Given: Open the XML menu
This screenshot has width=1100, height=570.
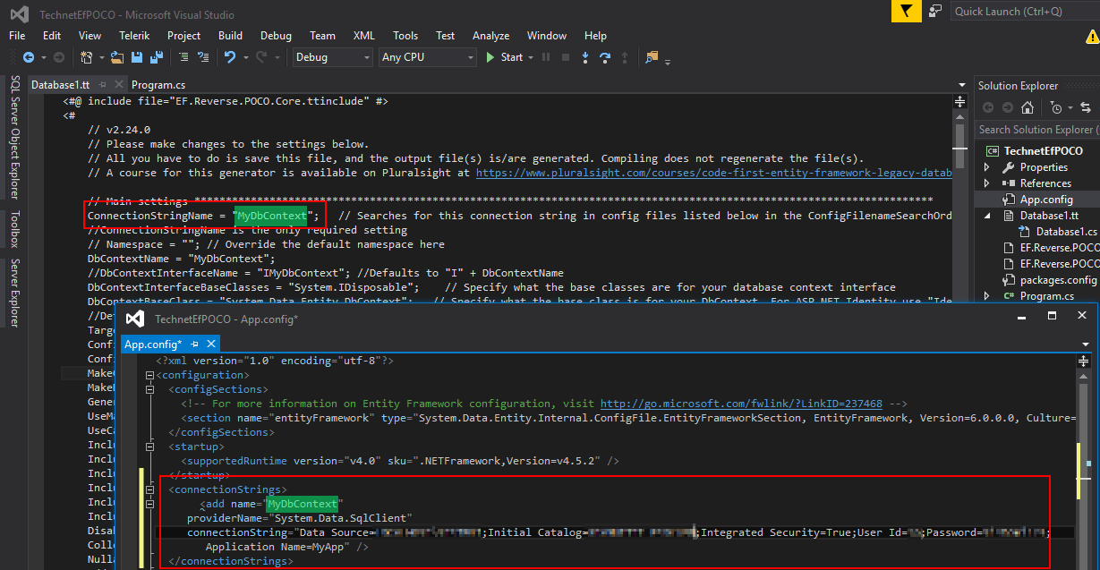Looking at the screenshot, I should coord(364,36).
